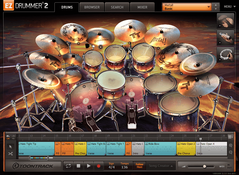The image size is (239, 175).
Task: Arm the record button
Action: 99,165
